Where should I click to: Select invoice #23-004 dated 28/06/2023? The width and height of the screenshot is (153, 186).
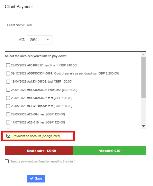tap(8, 114)
